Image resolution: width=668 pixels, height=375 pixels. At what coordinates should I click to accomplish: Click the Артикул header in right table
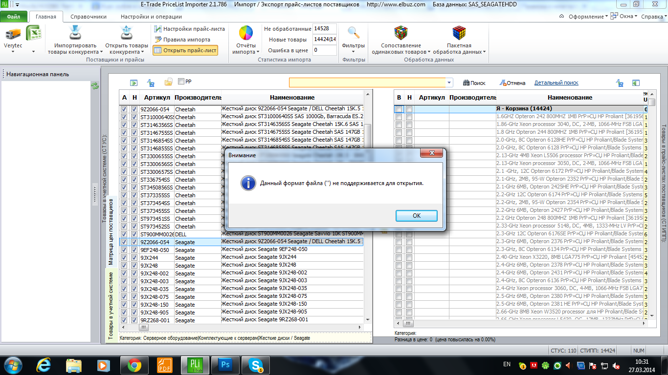pyautogui.click(x=432, y=98)
